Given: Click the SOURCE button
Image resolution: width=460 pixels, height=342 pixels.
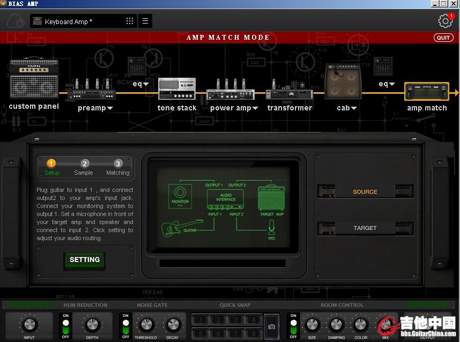Looking at the screenshot, I should [x=365, y=191].
